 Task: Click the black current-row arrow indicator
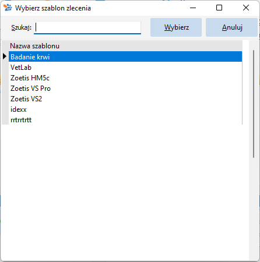(5, 56)
